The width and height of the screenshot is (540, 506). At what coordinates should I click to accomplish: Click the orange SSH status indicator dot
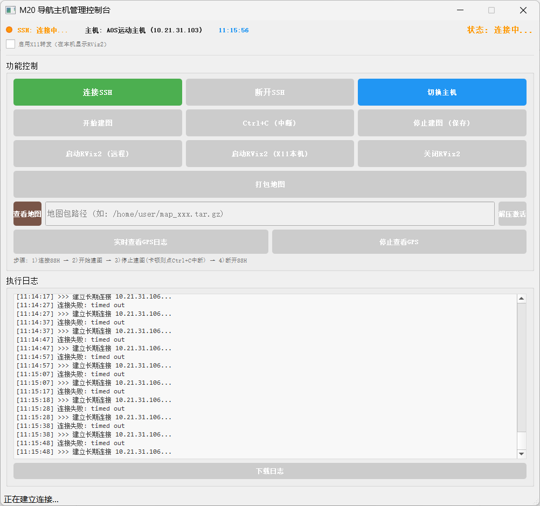(x=9, y=30)
